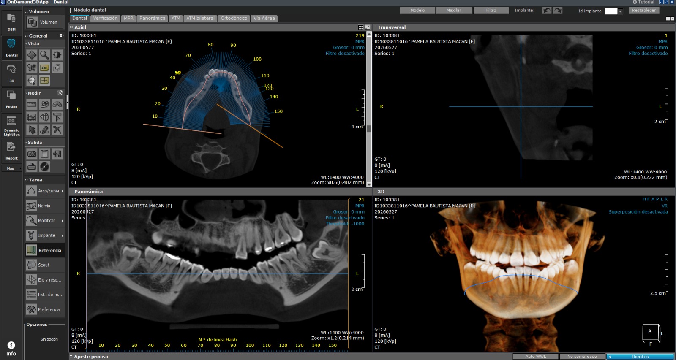This screenshot has height=360, width=676.
Task: Expand the Arco/curva submenu
Action: pyautogui.click(x=63, y=191)
